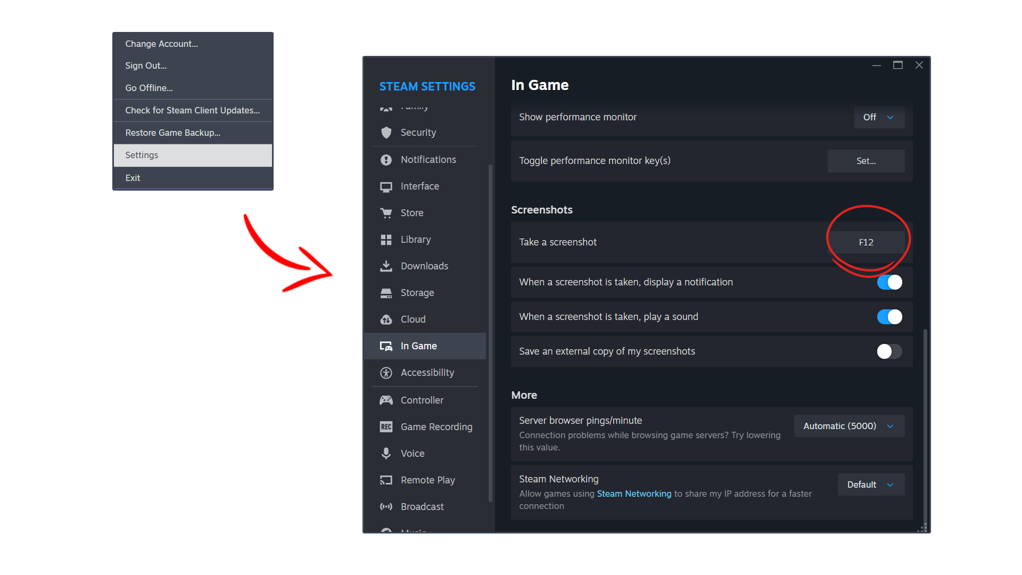1022x575 pixels.
Task: Close the Steam Settings window
Action: pos(919,65)
